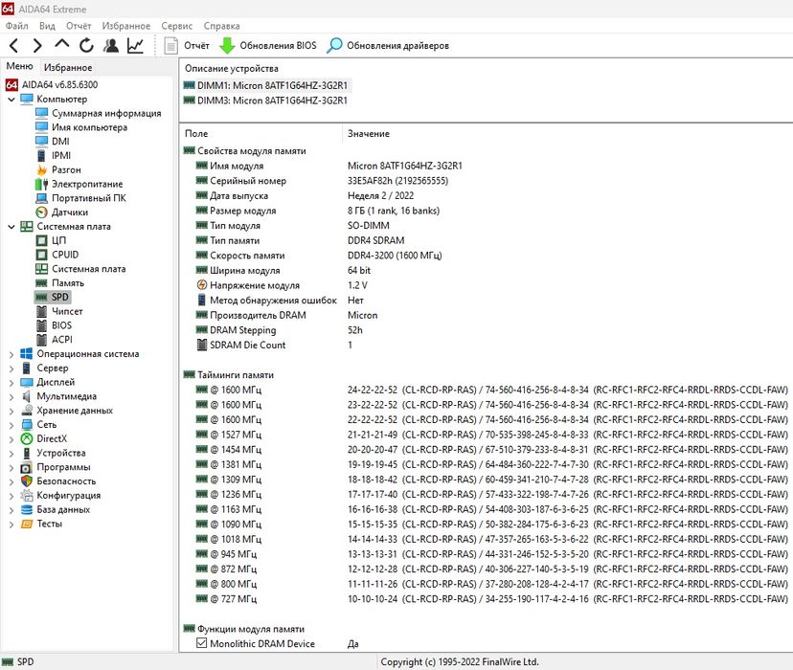Expand the Тесты branch
This screenshot has height=670, width=793.
pos(11,525)
